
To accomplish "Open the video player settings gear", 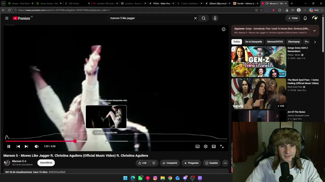I will click(x=206, y=146).
